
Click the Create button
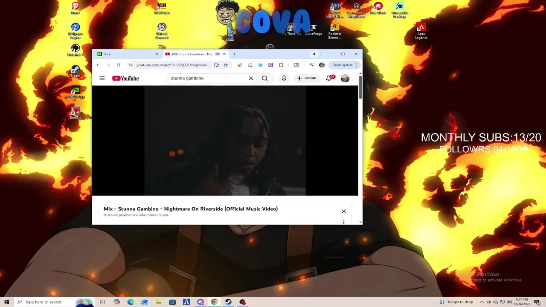[307, 78]
